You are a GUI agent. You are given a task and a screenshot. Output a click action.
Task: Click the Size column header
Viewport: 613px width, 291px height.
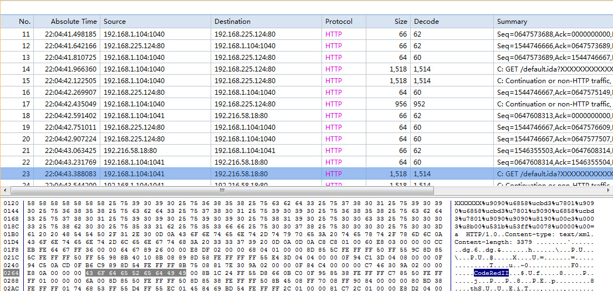click(400, 22)
